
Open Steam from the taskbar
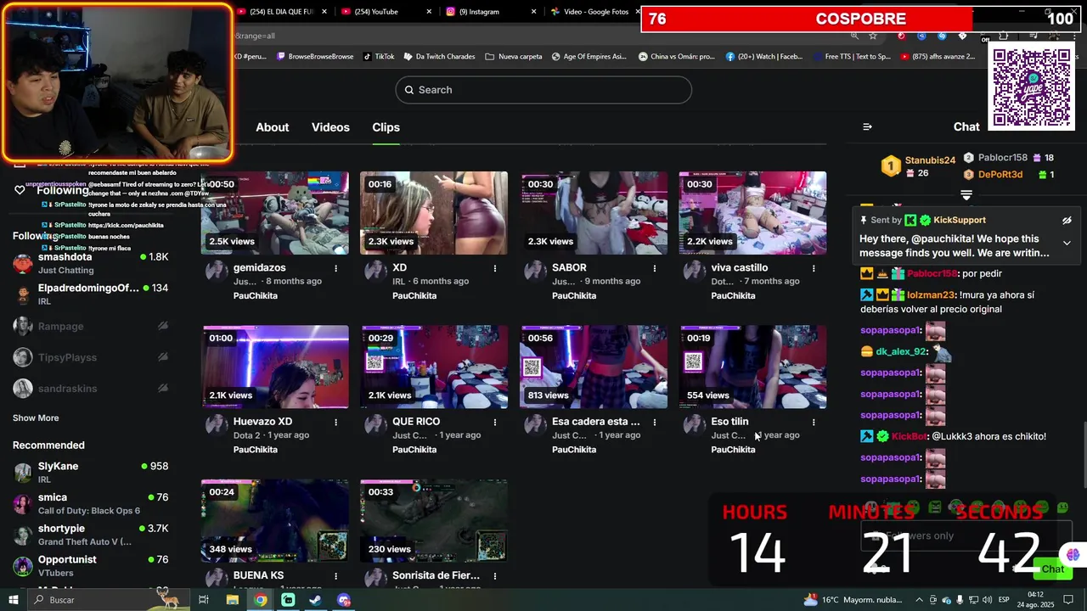pyautogui.click(x=315, y=600)
